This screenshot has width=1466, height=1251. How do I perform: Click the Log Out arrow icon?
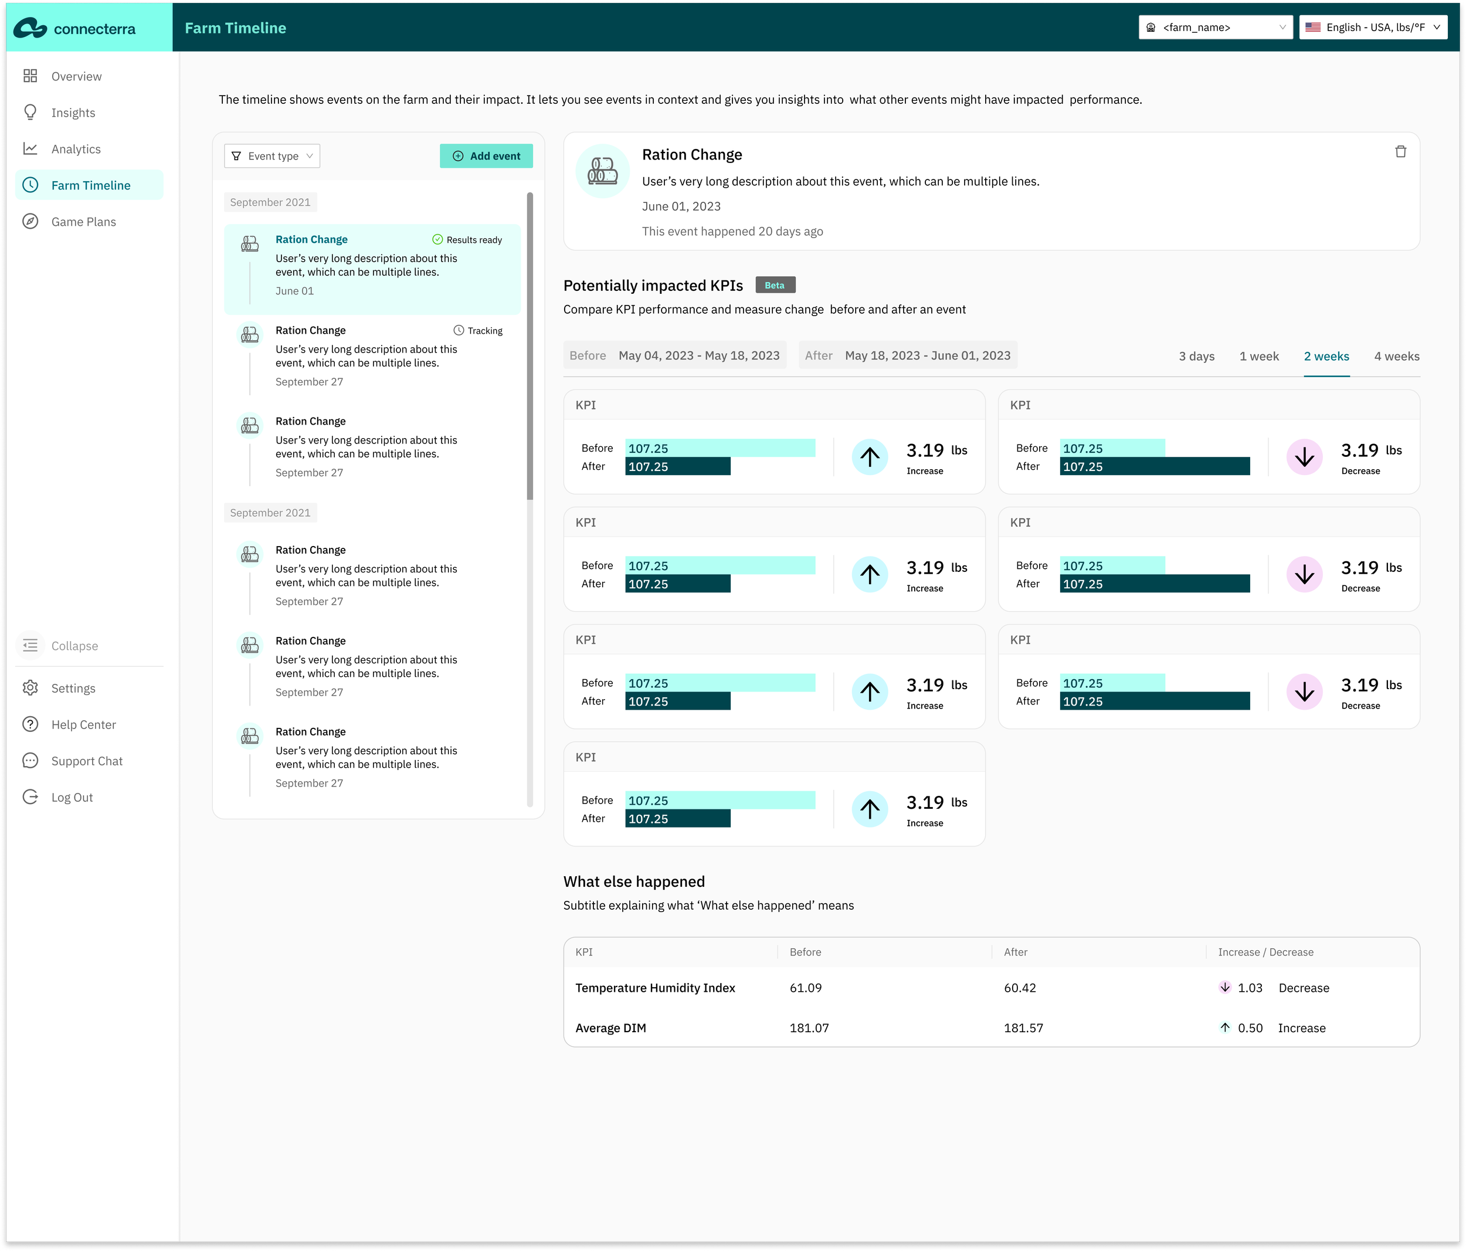click(30, 796)
